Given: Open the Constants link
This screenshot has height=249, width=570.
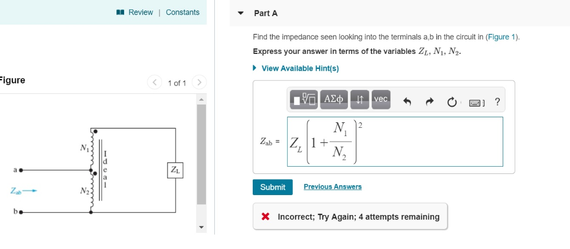Looking at the screenshot, I should (x=183, y=12).
